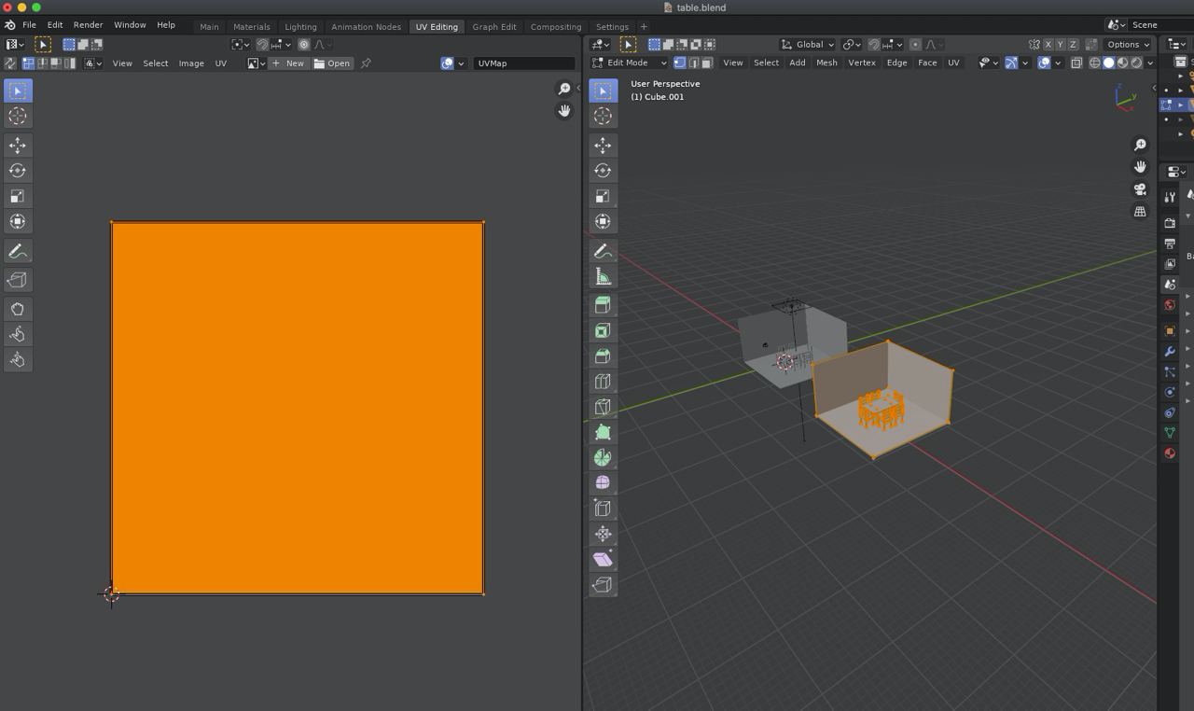The height and width of the screenshot is (711, 1194).
Task: Switch to wireframe shading
Action: 1095,63
